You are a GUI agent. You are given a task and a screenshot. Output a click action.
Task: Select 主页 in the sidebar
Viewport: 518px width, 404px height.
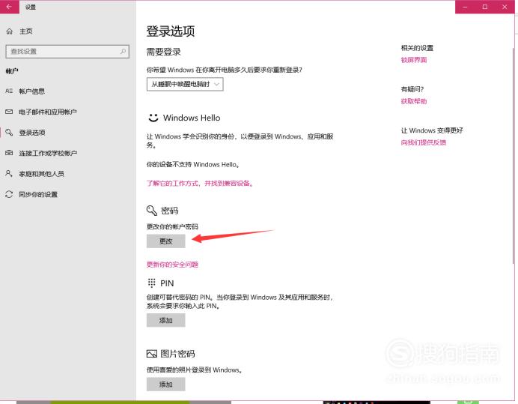coord(25,31)
